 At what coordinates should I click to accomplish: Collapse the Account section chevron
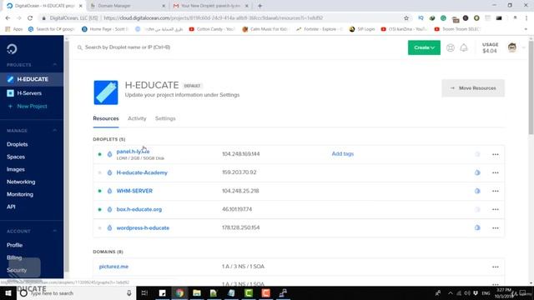point(55,231)
